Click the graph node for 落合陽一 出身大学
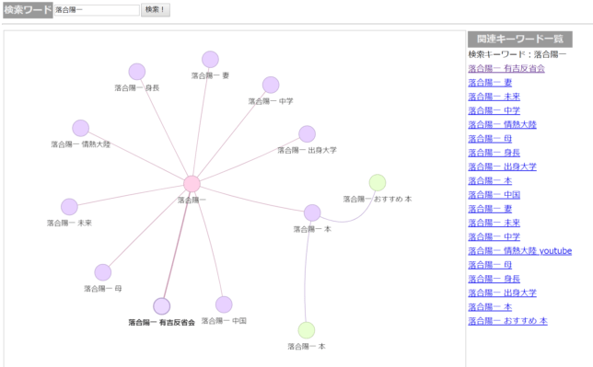 (308, 133)
